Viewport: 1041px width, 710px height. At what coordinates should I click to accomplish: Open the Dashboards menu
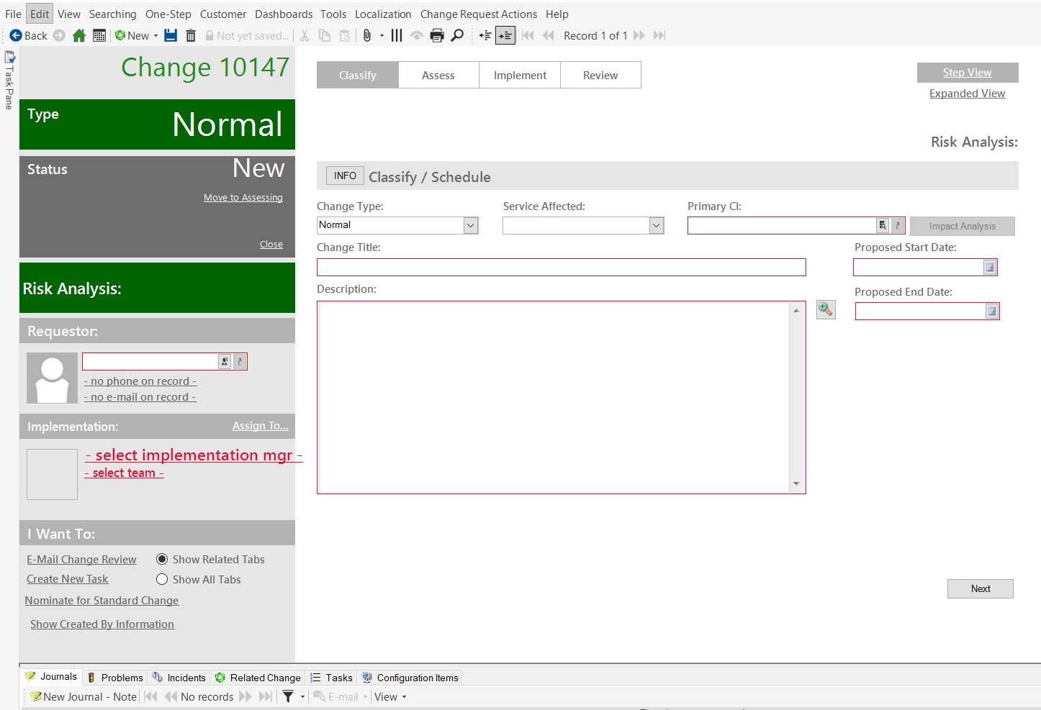tap(284, 14)
